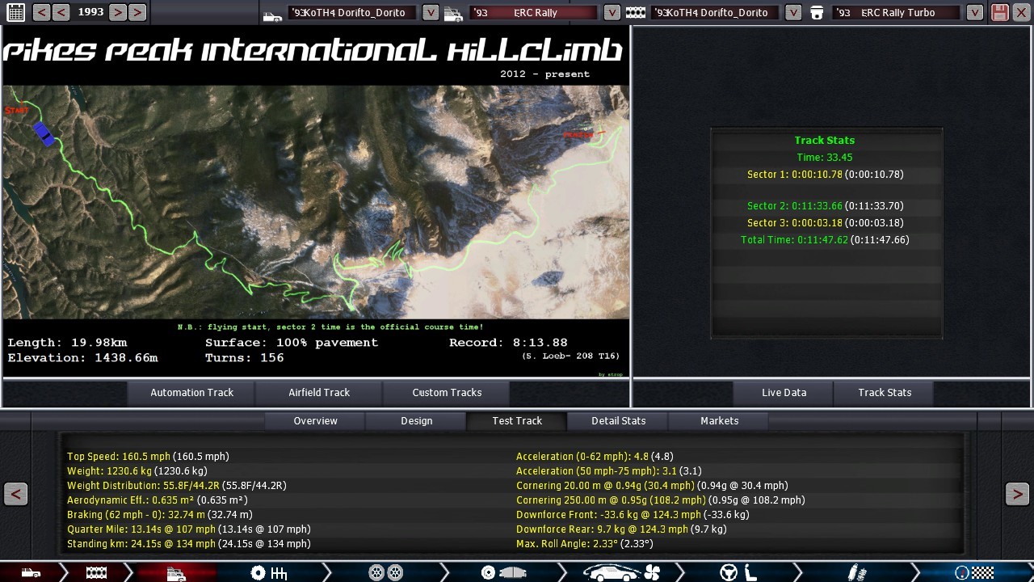1034x582 pixels.
Task: Click the calendar icon in top bar
Action: (16, 12)
